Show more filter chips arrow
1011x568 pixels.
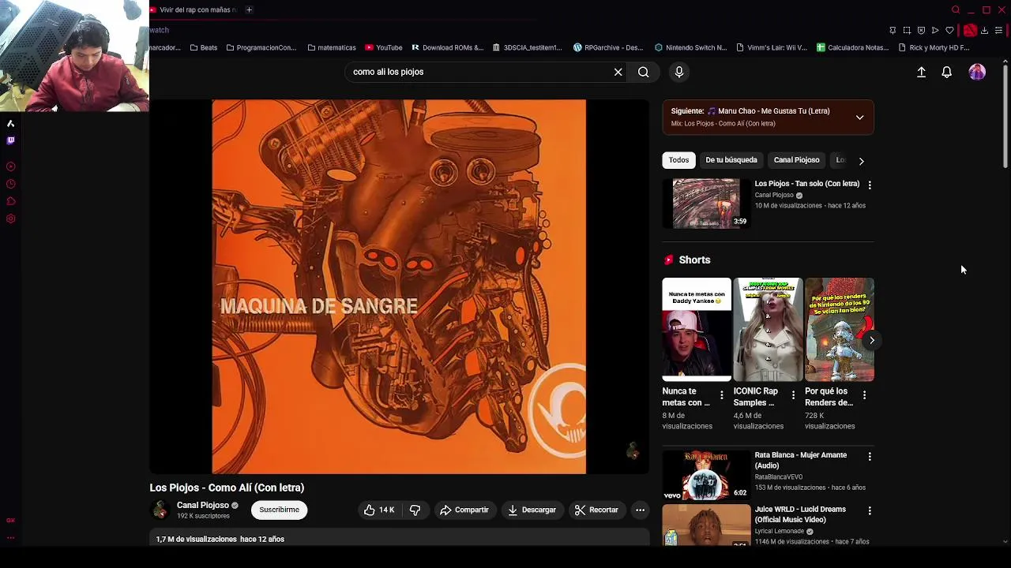(x=861, y=160)
